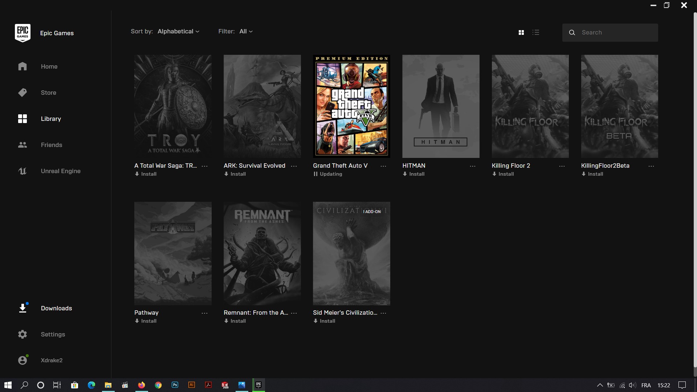The height and width of the screenshot is (392, 697).
Task: Select Library in the sidebar
Action: click(x=51, y=119)
